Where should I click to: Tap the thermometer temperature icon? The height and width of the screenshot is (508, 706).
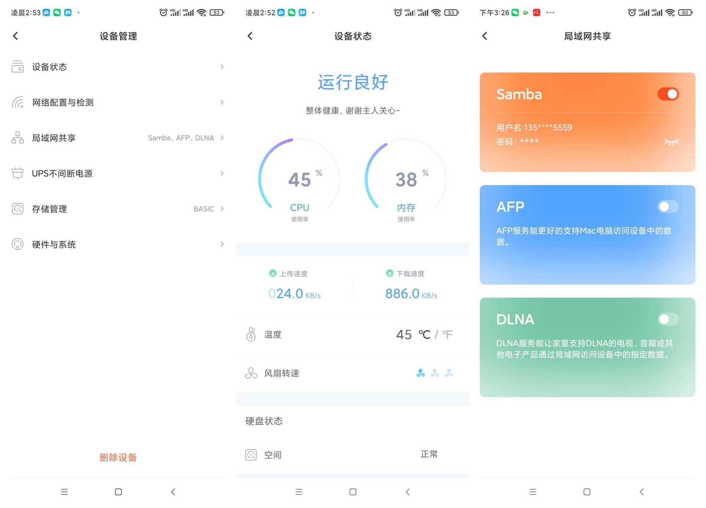click(251, 334)
